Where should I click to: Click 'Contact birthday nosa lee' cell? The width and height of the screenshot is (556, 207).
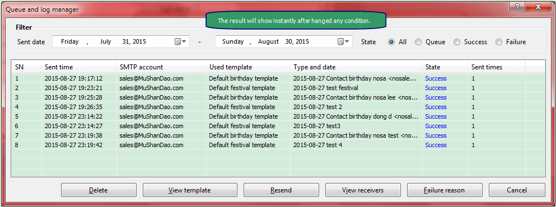pos(356,97)
